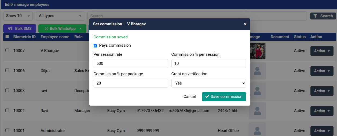Click the Action column header

point(316,37)
